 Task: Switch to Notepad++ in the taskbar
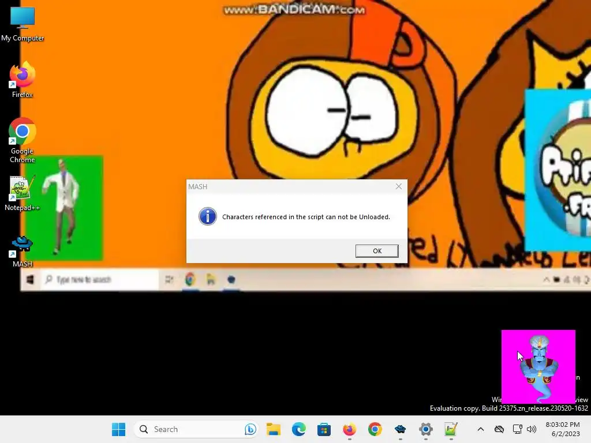tap(451, 429)
